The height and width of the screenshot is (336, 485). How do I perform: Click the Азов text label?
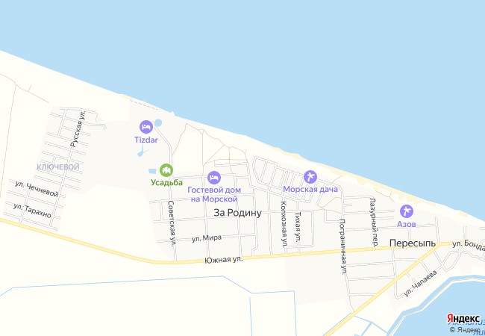point(407,224)
